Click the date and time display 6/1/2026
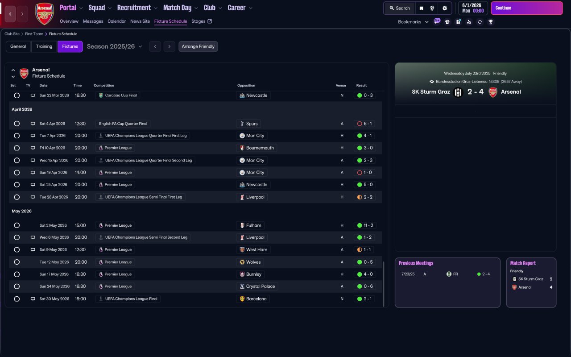The width and height of the screenshot is (571, 357). click(x=473, y=8)
